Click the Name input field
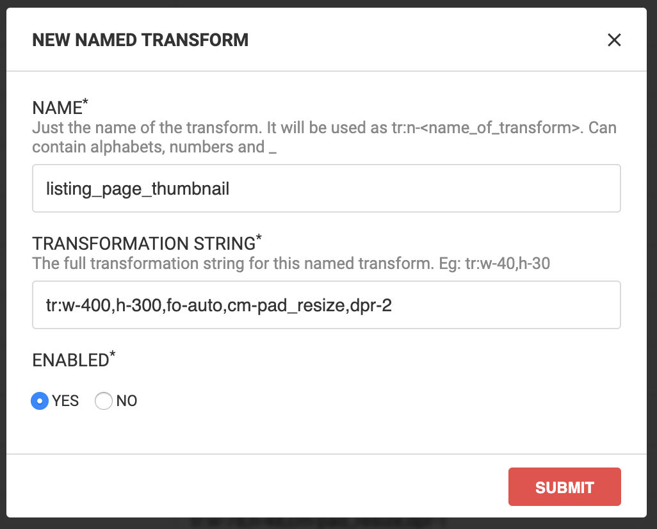Image resolution: width=657 pixels, height=529 pixels. pyautogui.click(x=326, y=188)
